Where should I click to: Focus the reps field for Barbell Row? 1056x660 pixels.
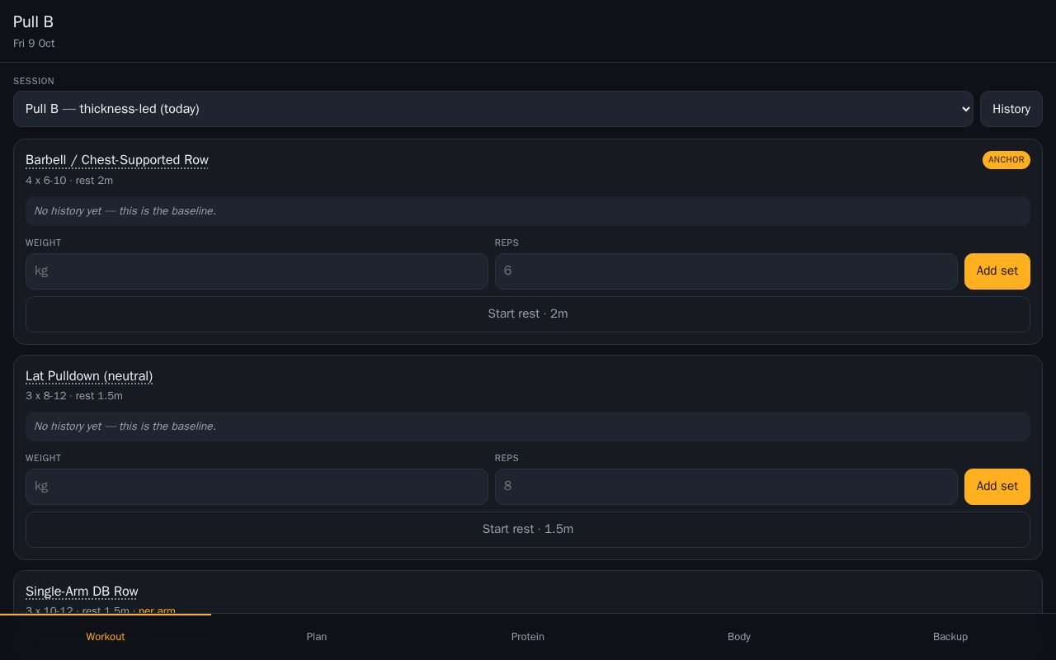(x=726, y=271)
